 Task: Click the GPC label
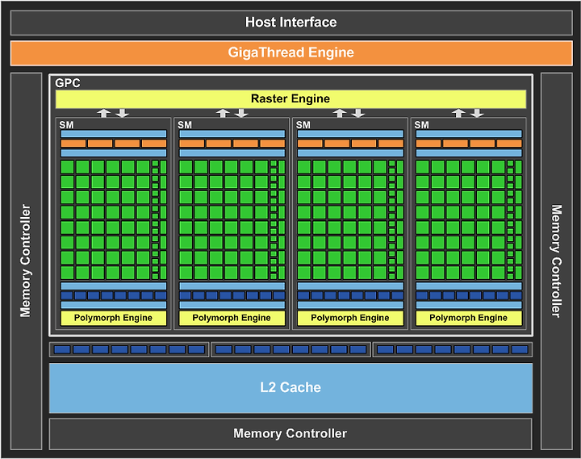click(68, 83)
